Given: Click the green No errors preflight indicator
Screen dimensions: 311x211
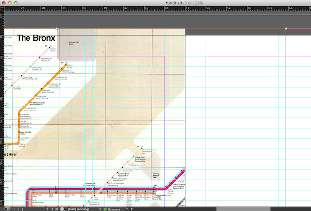Looking at the screenshot, I should (105, 209).
